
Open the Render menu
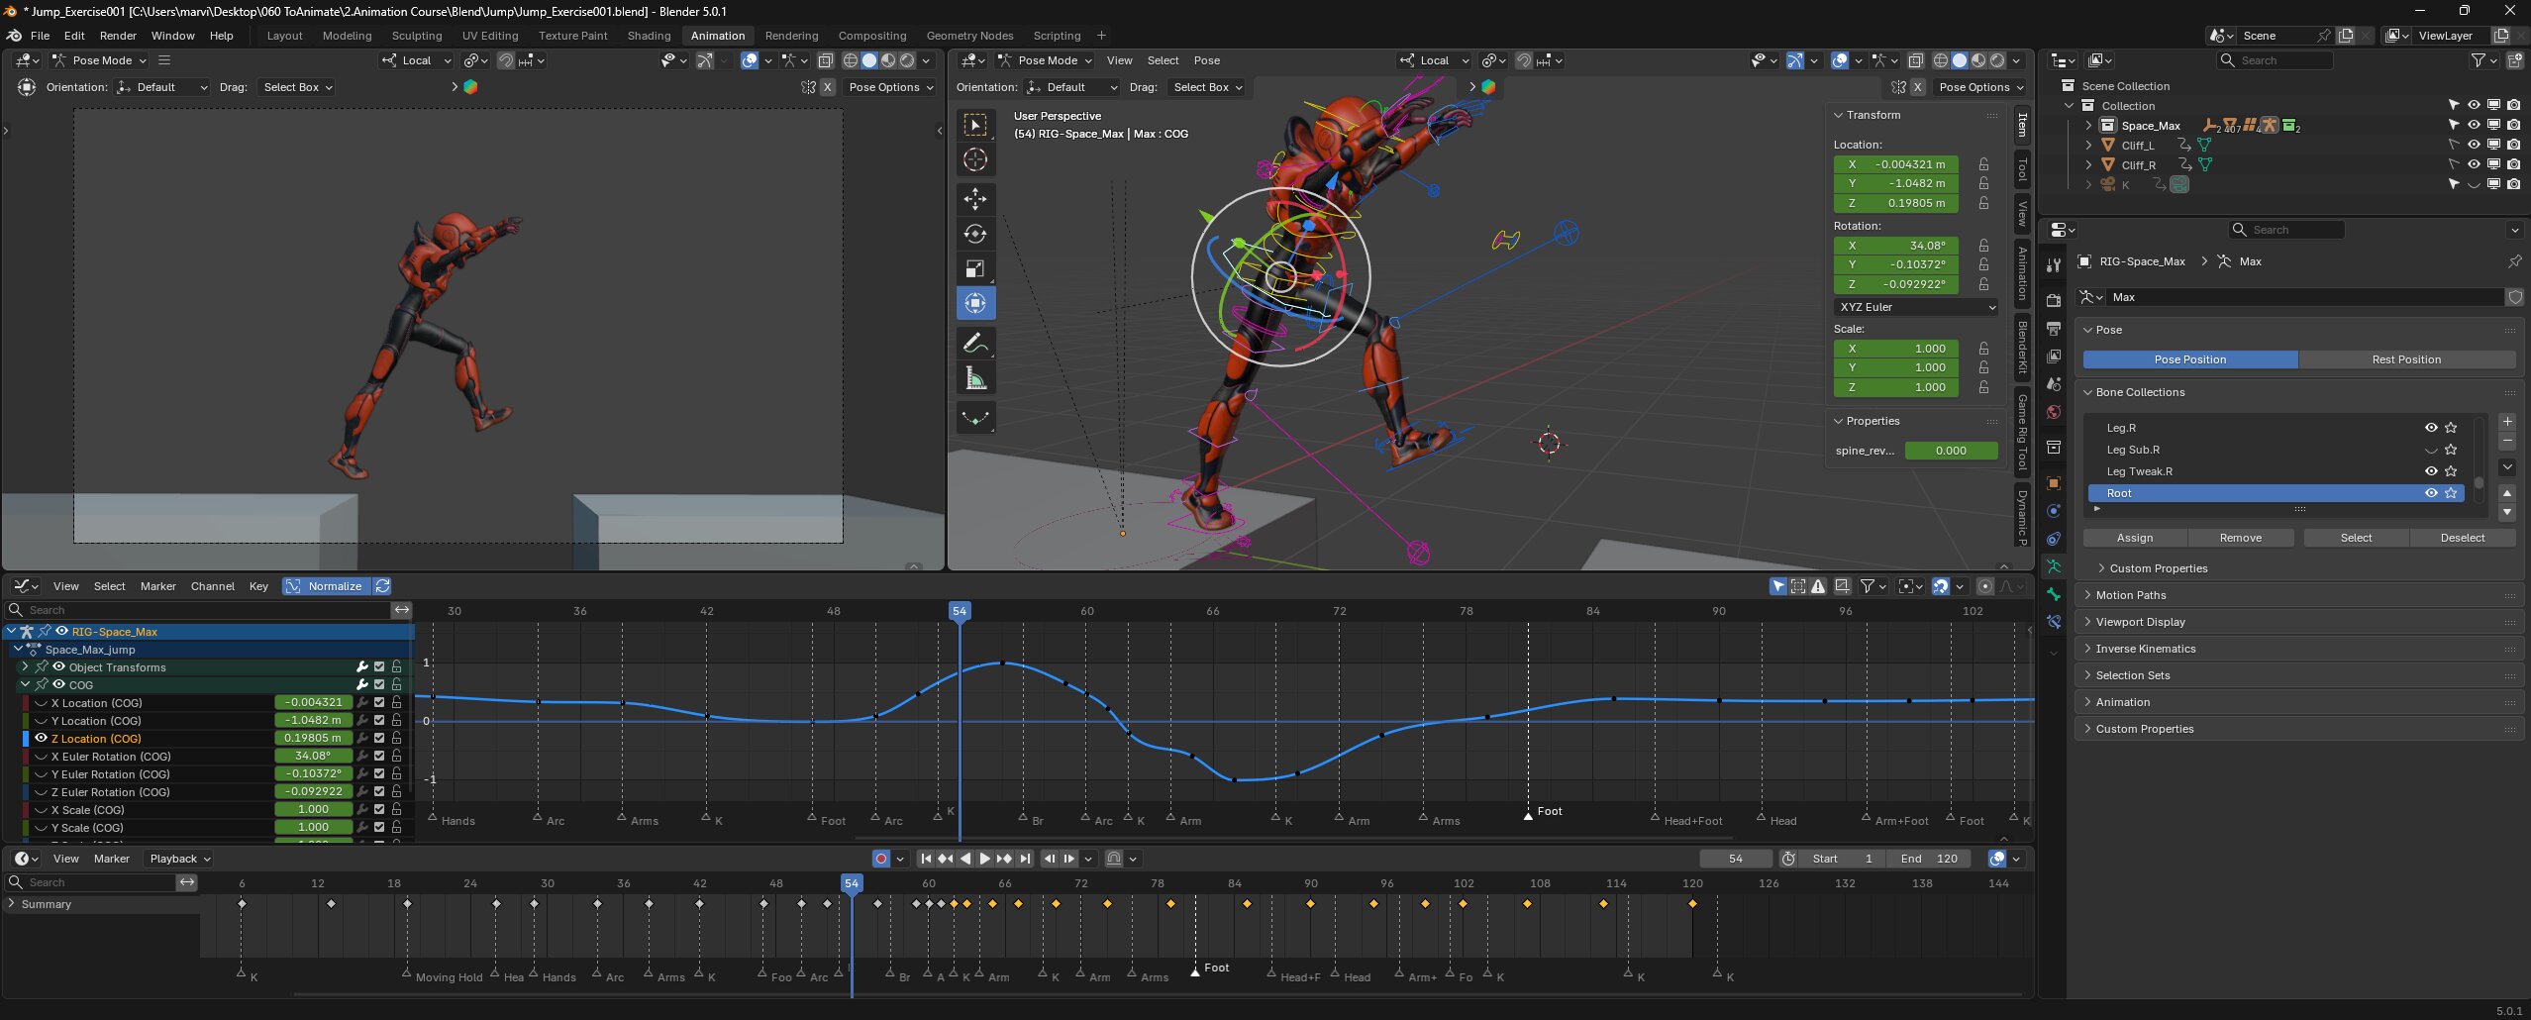point(118,36)
